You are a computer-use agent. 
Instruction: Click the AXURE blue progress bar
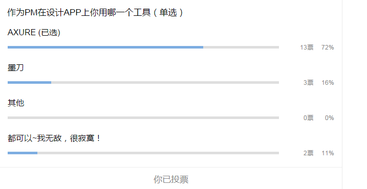point(105,47)
